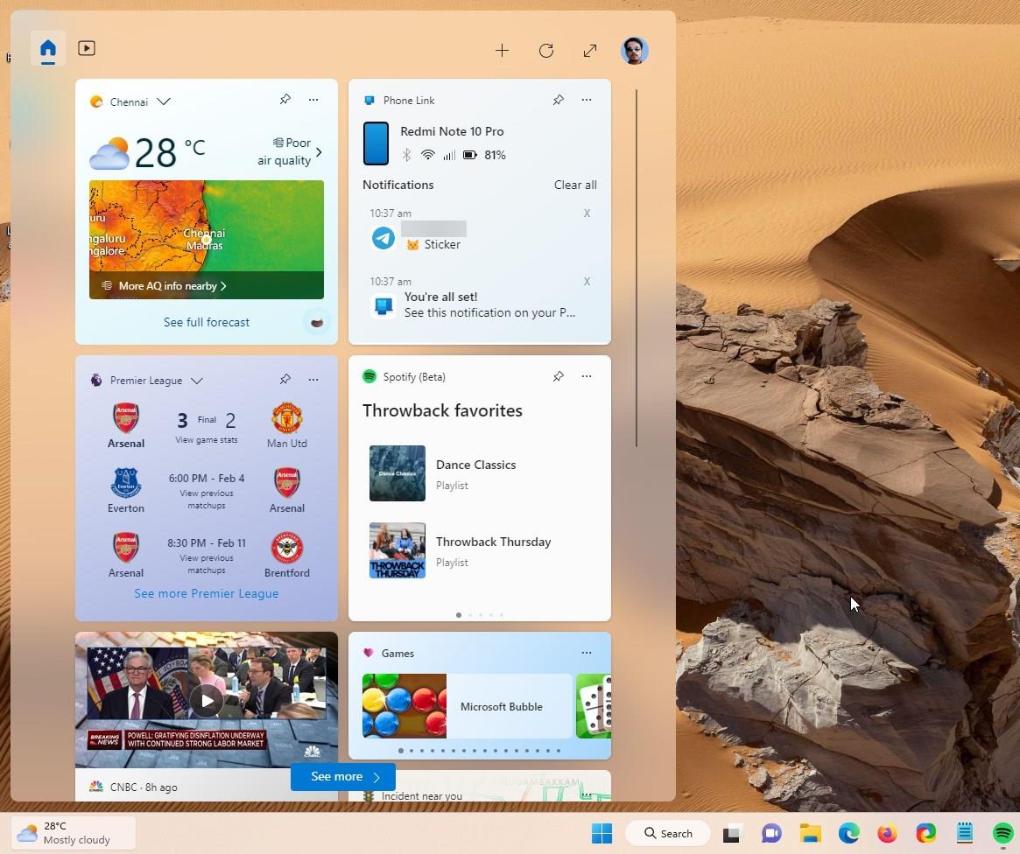
Task: Pin the Premier League widget
Action: [285, 380]
